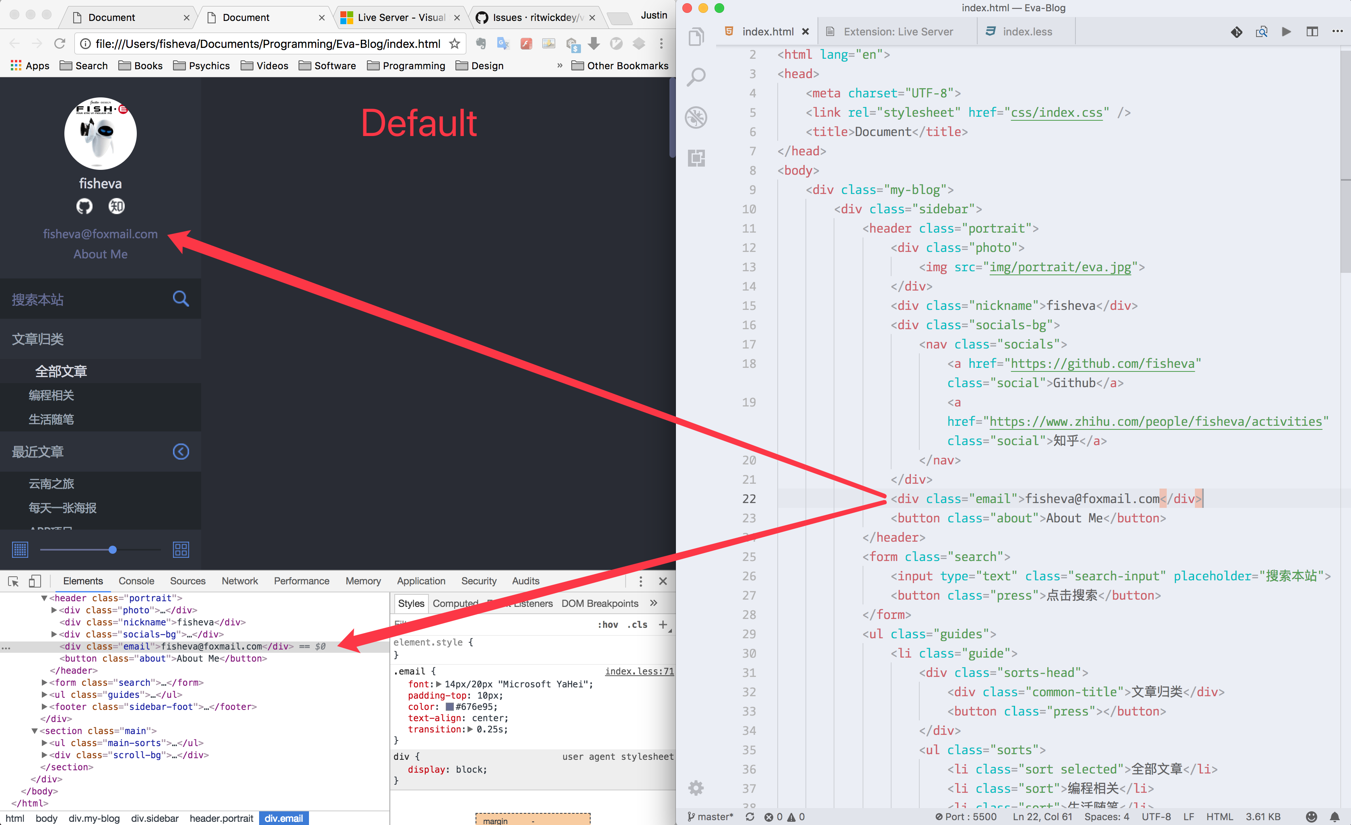Image resolution: width=1351 pixels, height=825 pixels.
Task: Click the circular arrow beside 最近文章
Action: pyautogui.click(x=181, y=452)
